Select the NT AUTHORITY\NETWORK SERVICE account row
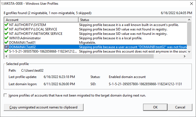196x117 pixels. click(95, 34)
